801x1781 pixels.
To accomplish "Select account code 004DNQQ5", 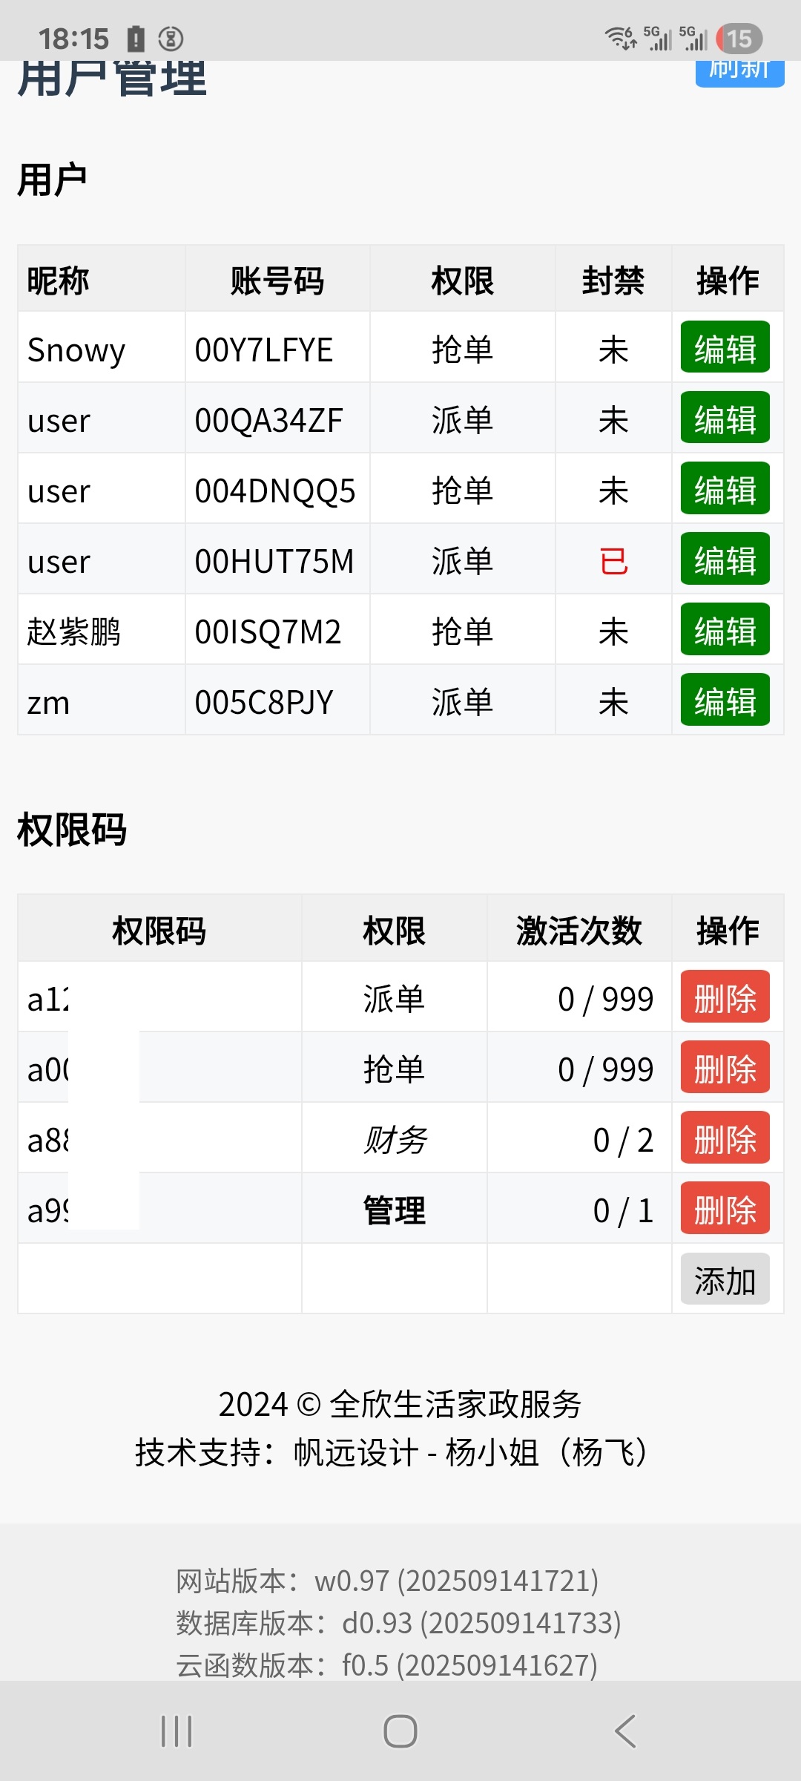I will coord(275,491).
